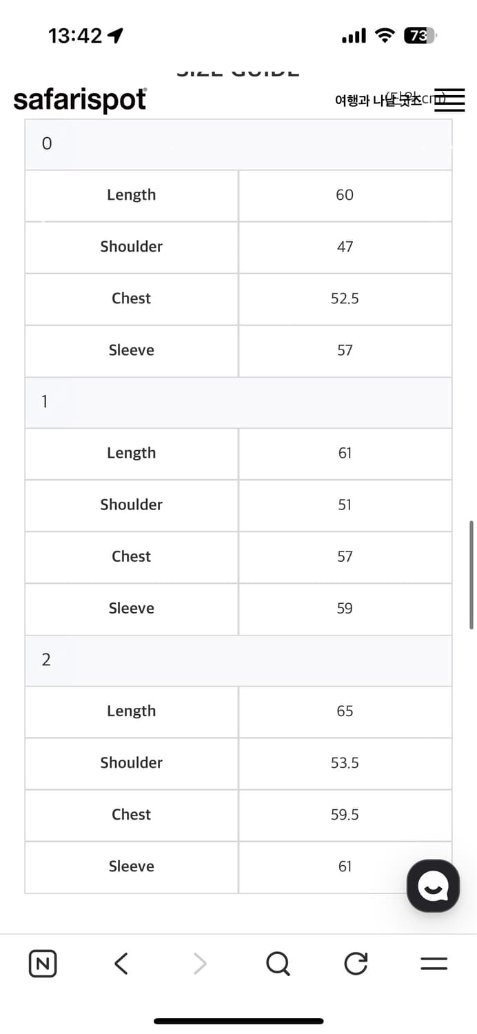Viewport: 477px width, 1034px height.
Task: Tap the Naver home N icon
Action: pos(43,963)
